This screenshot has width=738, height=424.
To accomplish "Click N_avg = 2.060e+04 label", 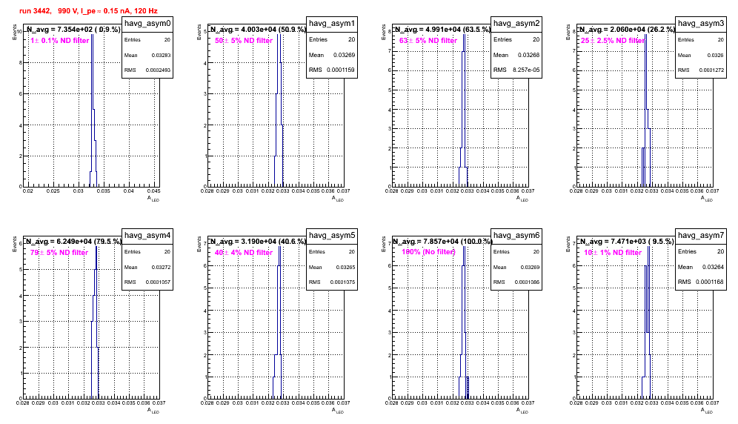I will pos(627,29).
